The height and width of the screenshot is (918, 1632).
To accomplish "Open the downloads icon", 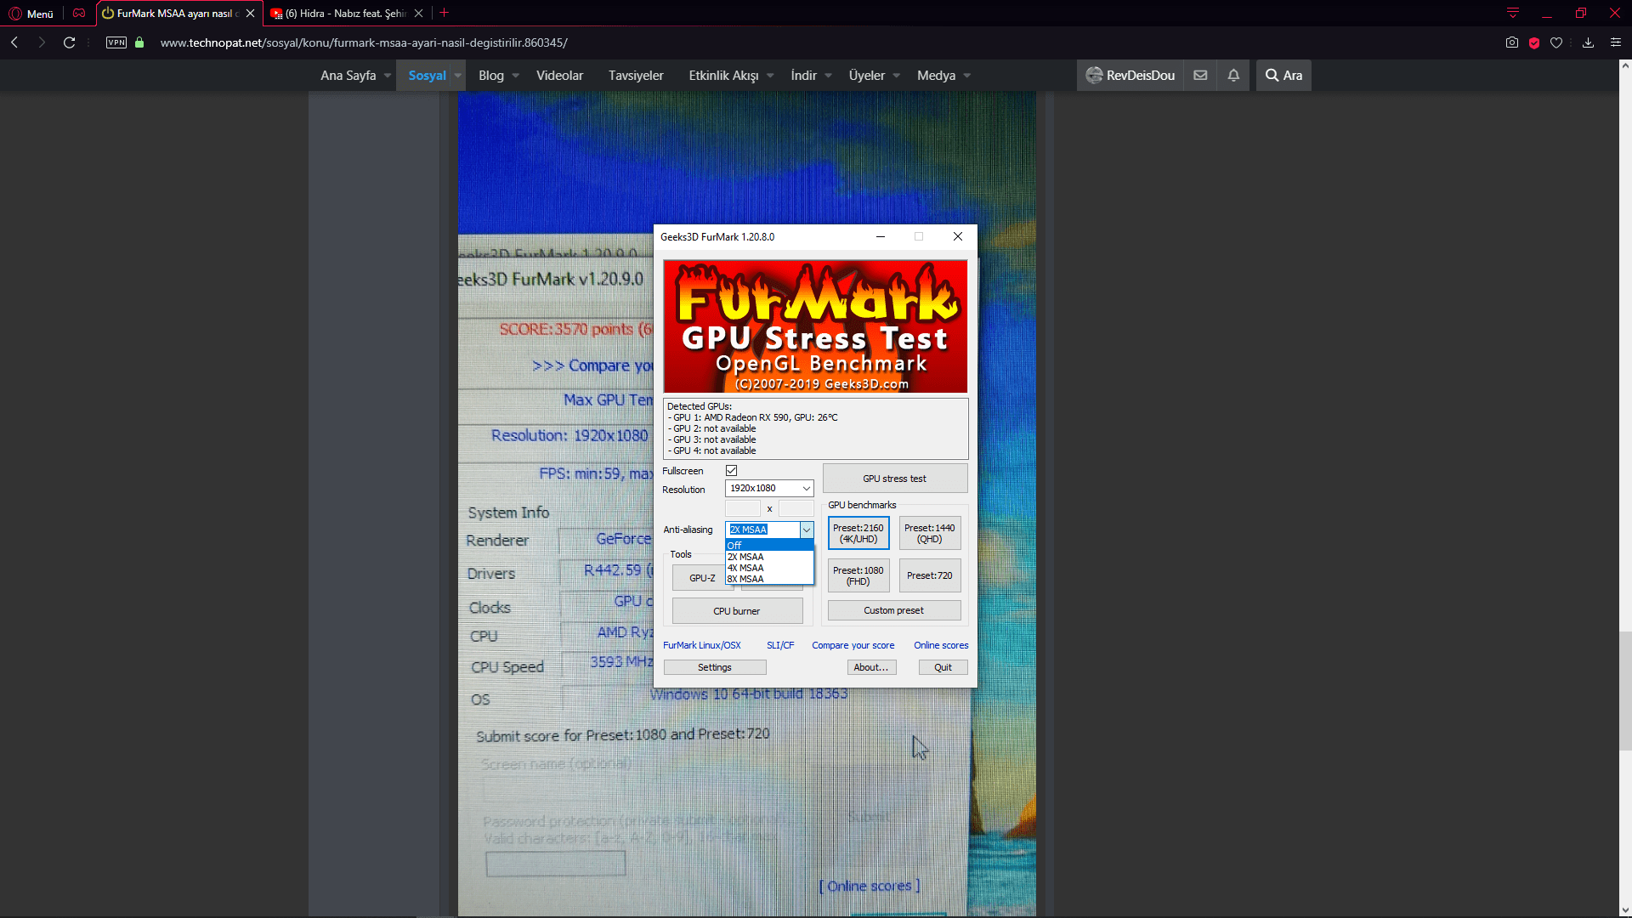I will point(1588,42).
